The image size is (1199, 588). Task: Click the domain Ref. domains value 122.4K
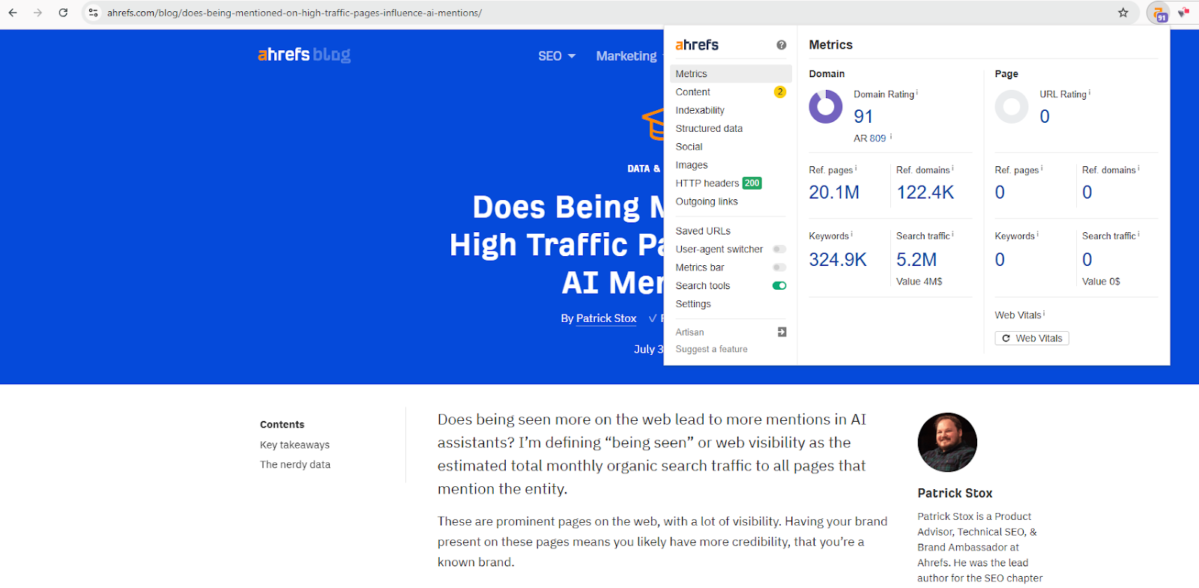point(925,193)
